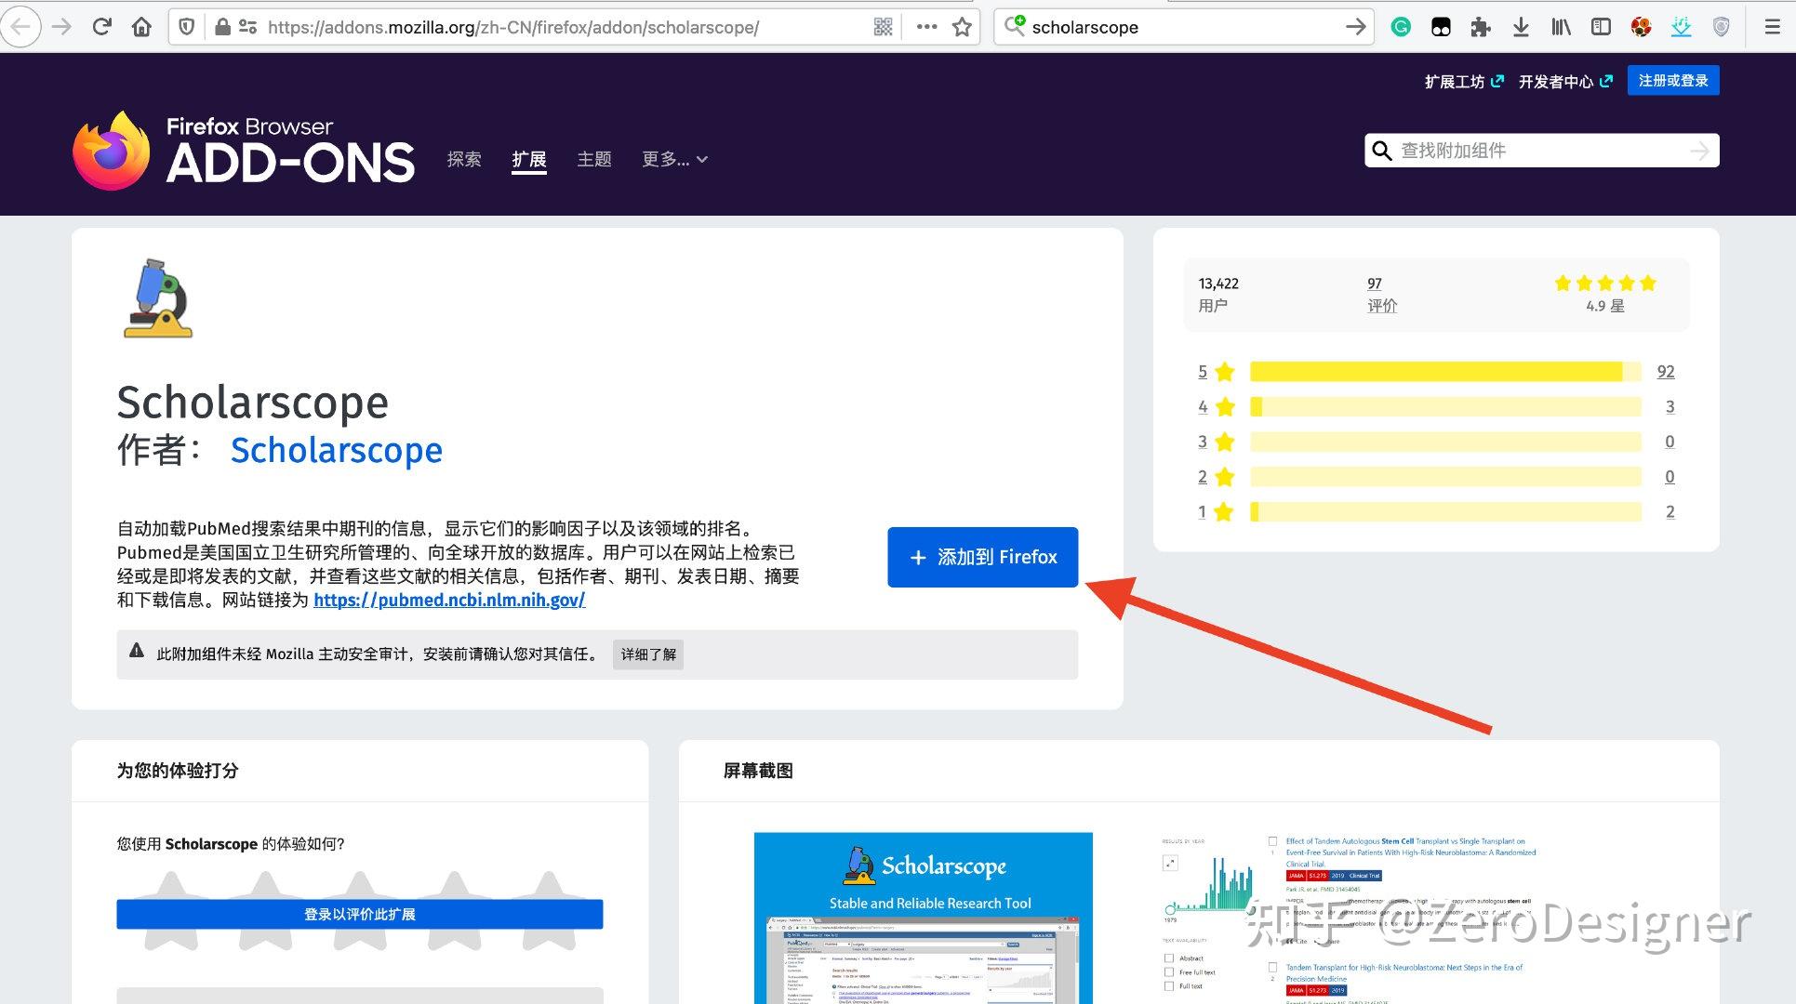This screenshot has height=1004, width=1796.
Task: Open the Library icon in the toolbar
Action: coord(1561,26)
